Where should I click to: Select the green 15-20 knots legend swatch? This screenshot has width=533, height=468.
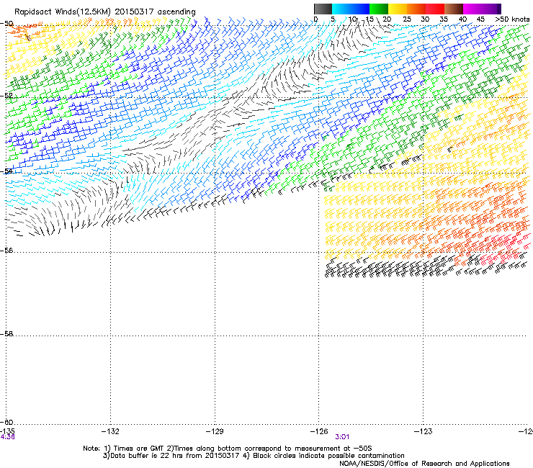point(379,9)
